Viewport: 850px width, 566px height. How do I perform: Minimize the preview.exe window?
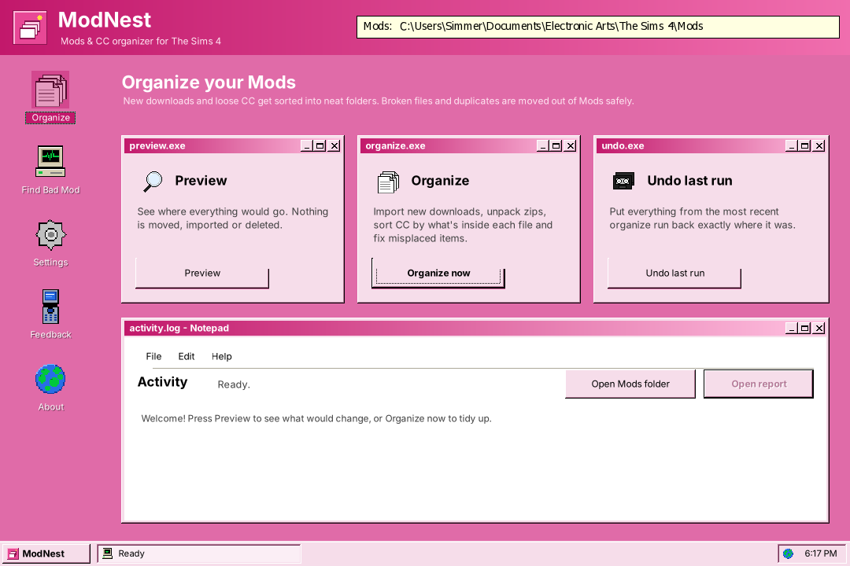click(x=306, y=145)
